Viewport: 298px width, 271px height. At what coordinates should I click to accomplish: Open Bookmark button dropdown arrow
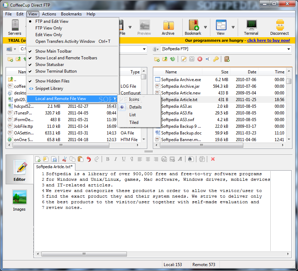coord(205,27)
